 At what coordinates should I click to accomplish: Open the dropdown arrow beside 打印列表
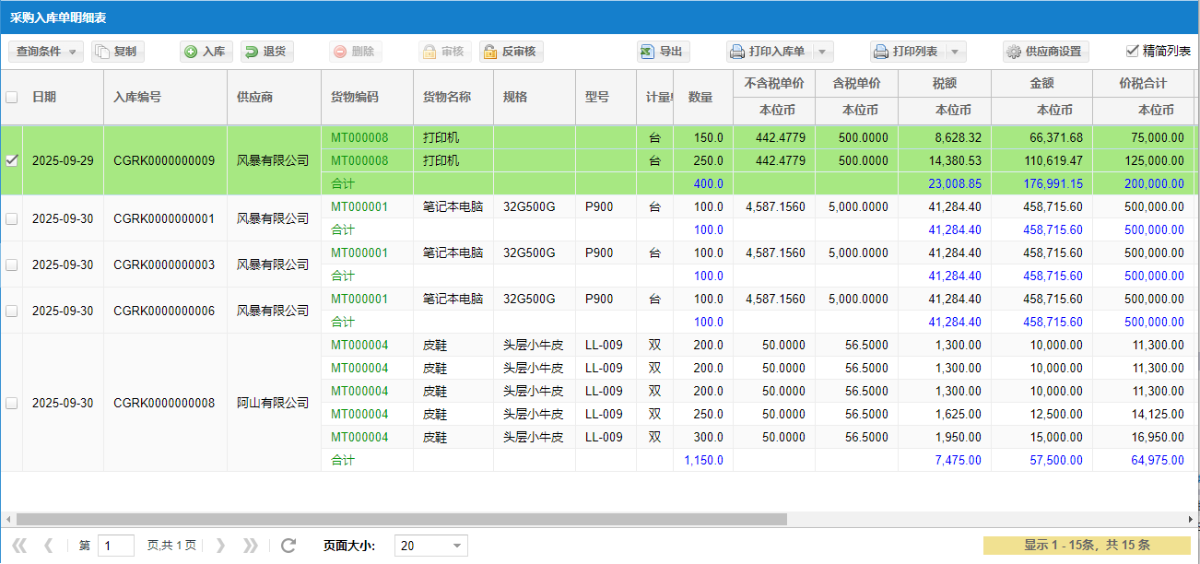pyautogui.click(x=957, y=52)
